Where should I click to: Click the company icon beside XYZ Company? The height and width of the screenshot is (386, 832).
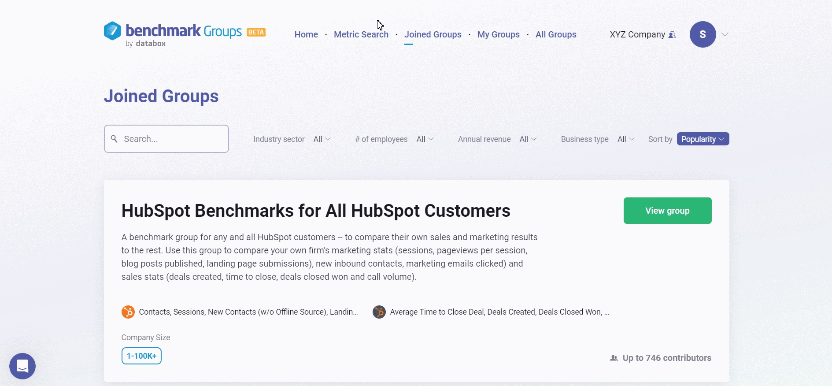[672, 35]
